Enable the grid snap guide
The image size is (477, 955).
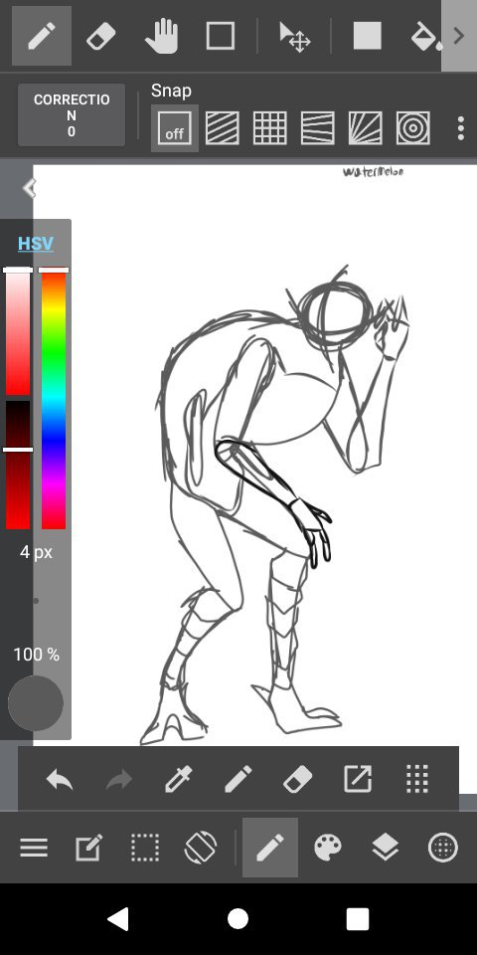269,128
